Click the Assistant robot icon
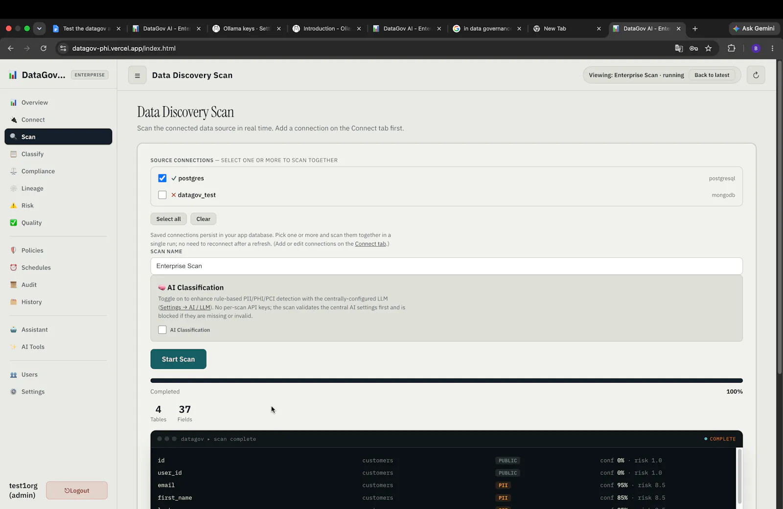The width and height of the screenshot is (783, 509). click(14, 330)
